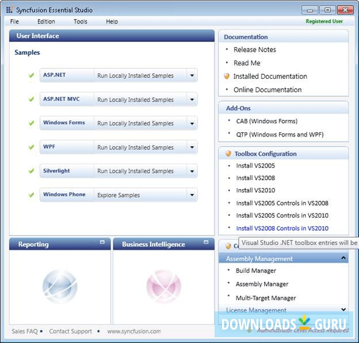This screenshot has width=359, height=343.
Task: Open the WPF samples dropdown arrow
Action: (x=192, y=147)
